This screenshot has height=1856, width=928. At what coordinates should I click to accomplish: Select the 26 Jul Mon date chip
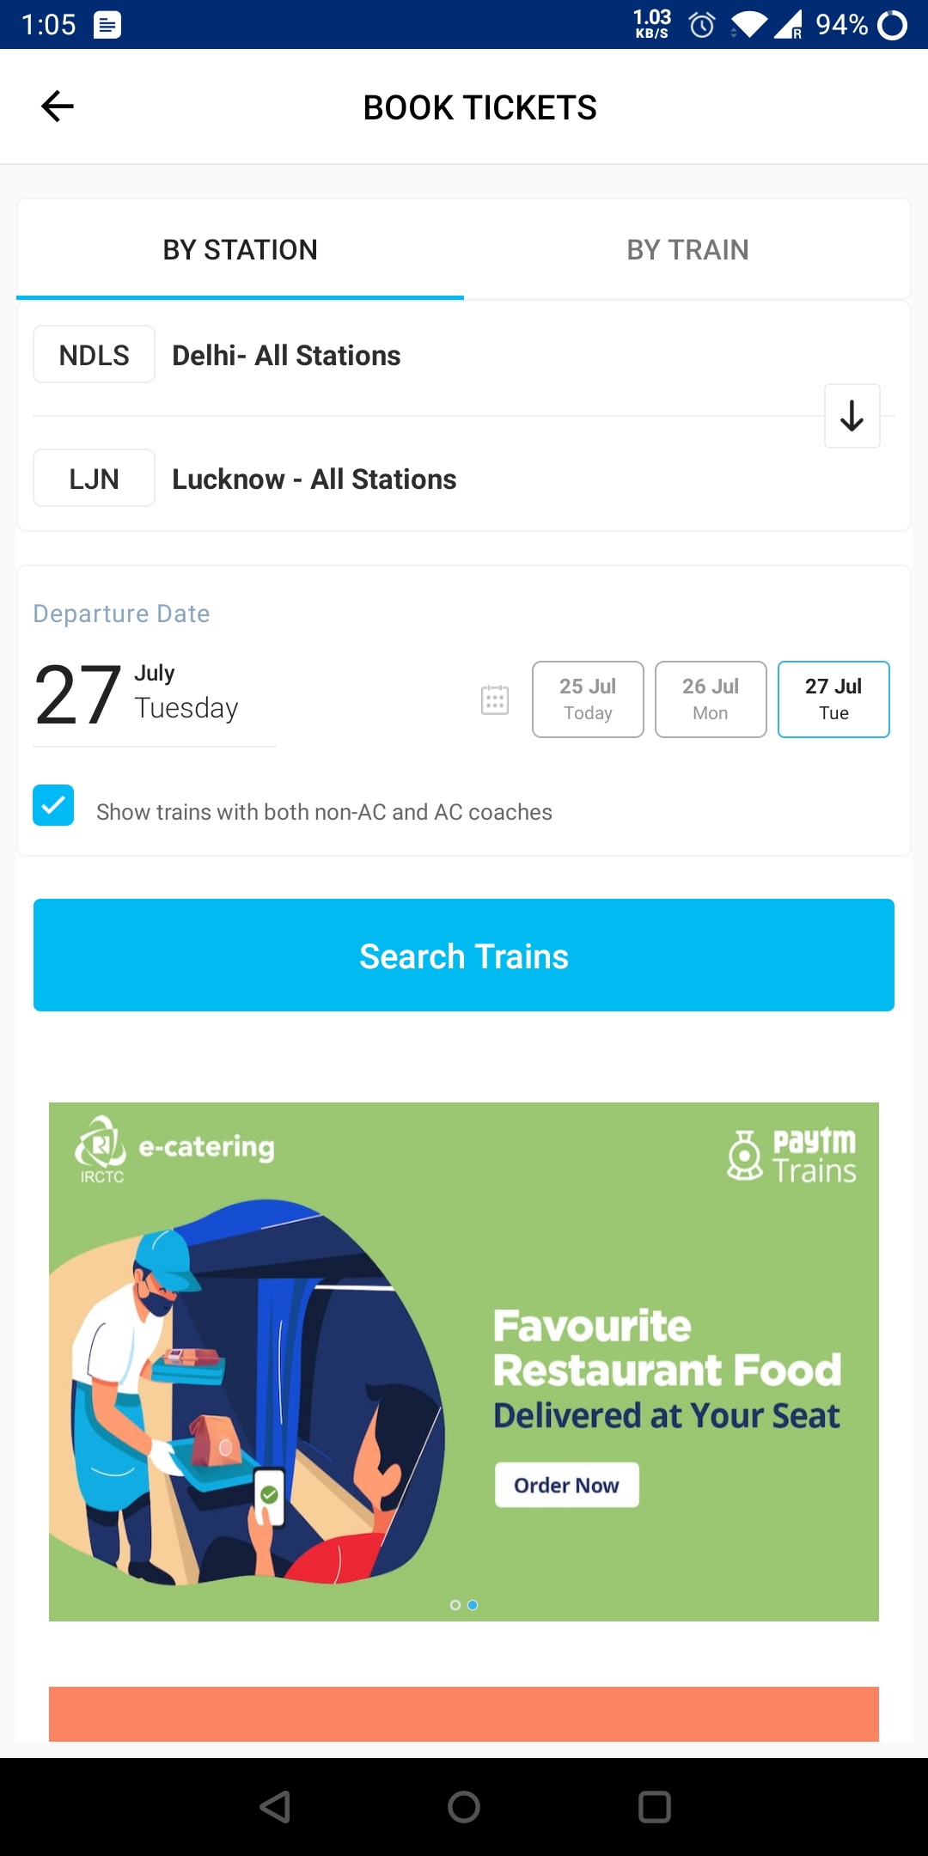coord(711,699)
